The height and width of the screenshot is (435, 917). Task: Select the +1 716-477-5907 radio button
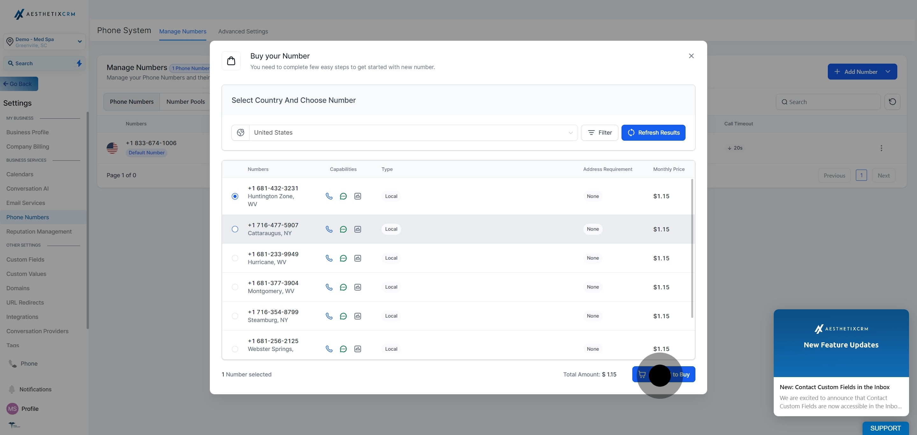click(235, 229)
